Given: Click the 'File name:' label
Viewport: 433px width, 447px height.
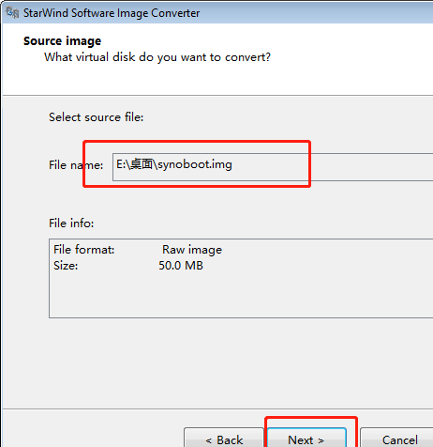Looking at the screenshot, I should (76, 165).
